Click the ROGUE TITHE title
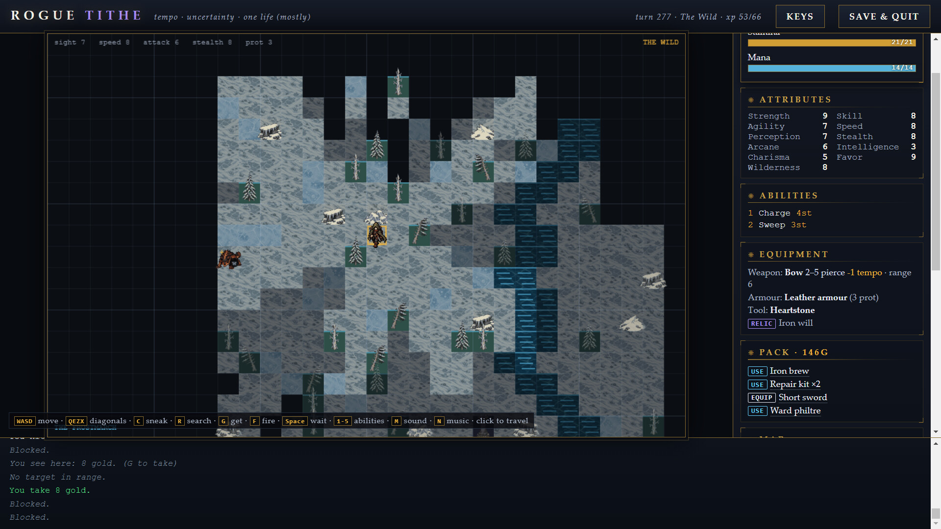 [76, 16]
